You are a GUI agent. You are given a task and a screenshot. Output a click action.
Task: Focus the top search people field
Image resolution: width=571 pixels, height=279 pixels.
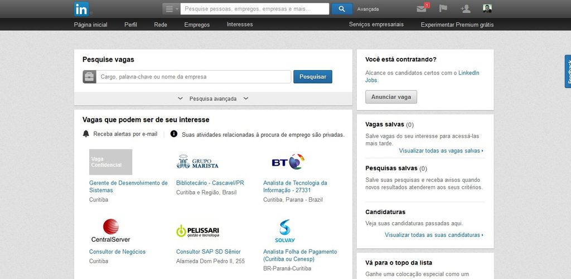(254, 9)
